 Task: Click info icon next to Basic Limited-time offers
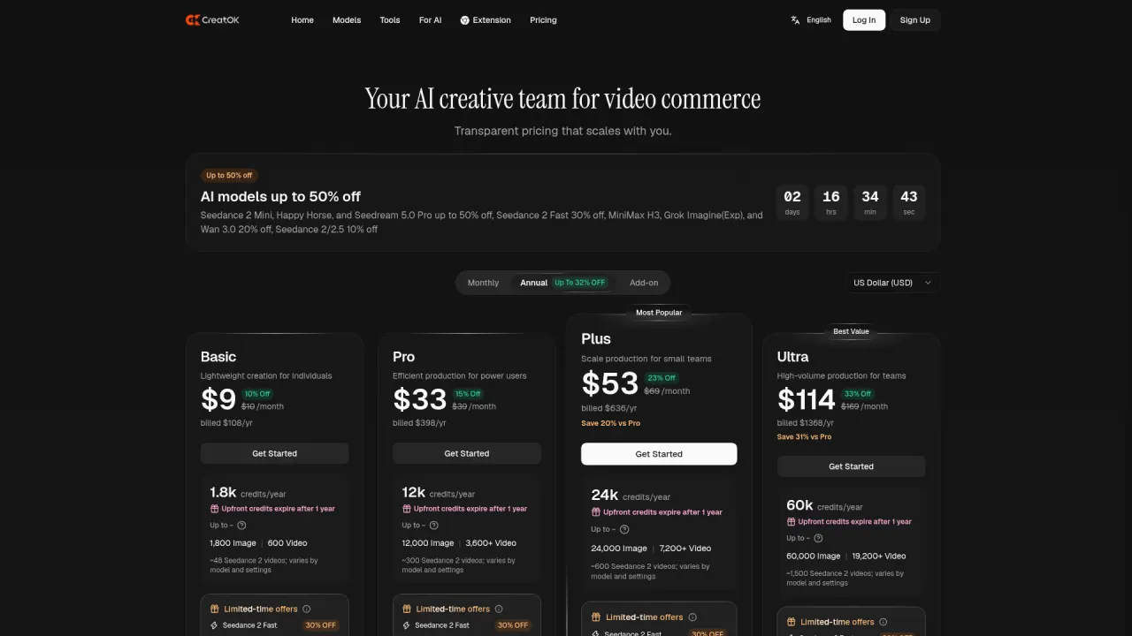(x=307, y=609)
